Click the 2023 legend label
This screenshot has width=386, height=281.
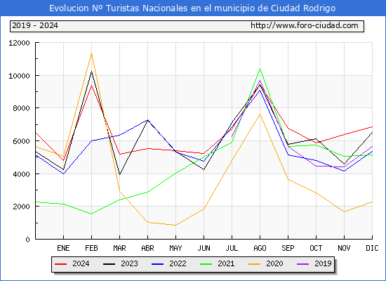pos(129,263)
